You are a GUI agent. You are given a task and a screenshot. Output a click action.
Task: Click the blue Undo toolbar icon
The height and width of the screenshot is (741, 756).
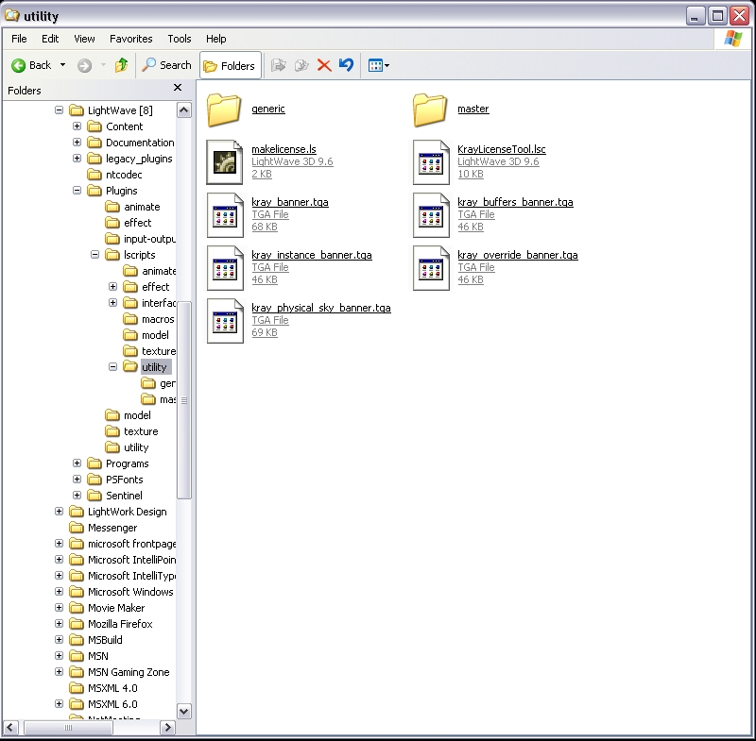[346, 65]
